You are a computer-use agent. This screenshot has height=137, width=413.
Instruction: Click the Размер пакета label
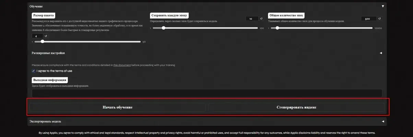44,15
